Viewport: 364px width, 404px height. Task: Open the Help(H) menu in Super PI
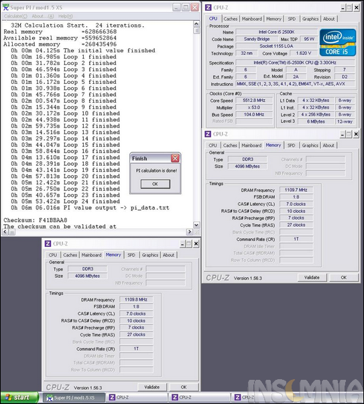pyautogui.click(x=66, y=16)
